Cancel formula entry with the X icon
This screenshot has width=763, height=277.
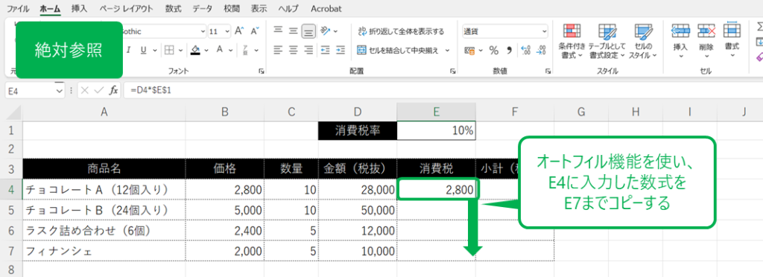click(x=85, y=90)
